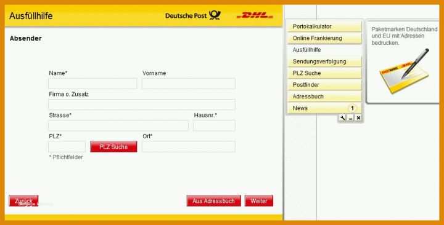Open the widget settings wrench icon
Image resolution: width=444 pixels, height=225 pixels.
[342, 118]
